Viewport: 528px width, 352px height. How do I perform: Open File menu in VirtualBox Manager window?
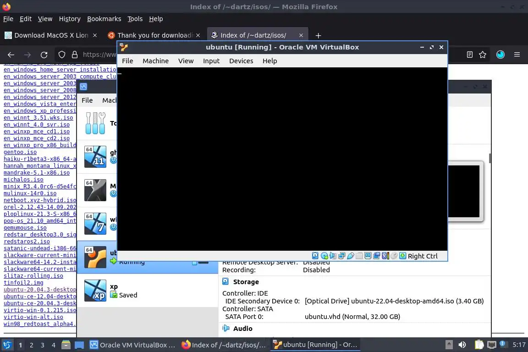87,100
